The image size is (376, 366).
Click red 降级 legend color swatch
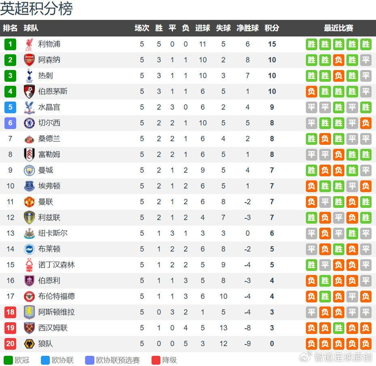pyautogui.click(x=156, y=360)
